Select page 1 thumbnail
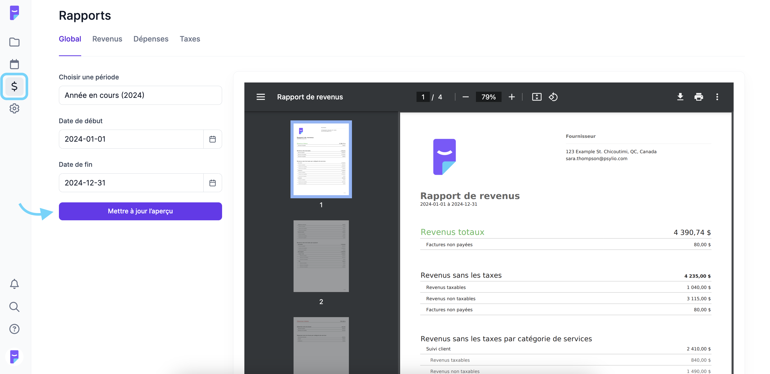 pyautogui.click(x=321, y=159)
